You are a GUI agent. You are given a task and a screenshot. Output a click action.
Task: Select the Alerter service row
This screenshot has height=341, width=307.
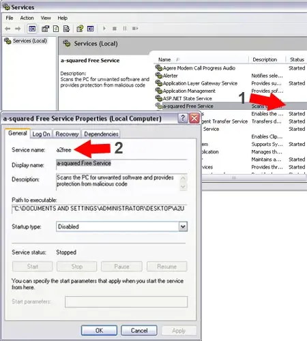[x=231, y=76]
